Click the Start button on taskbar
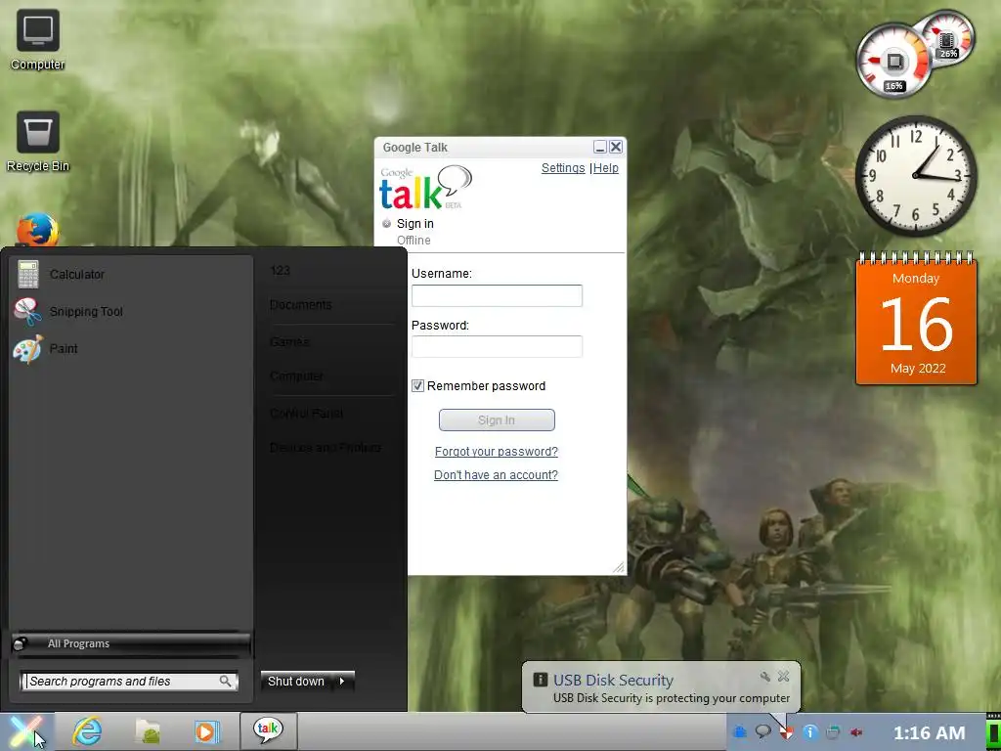The width and height of the screenshot is (1001, 751). (x=25, y=731)
